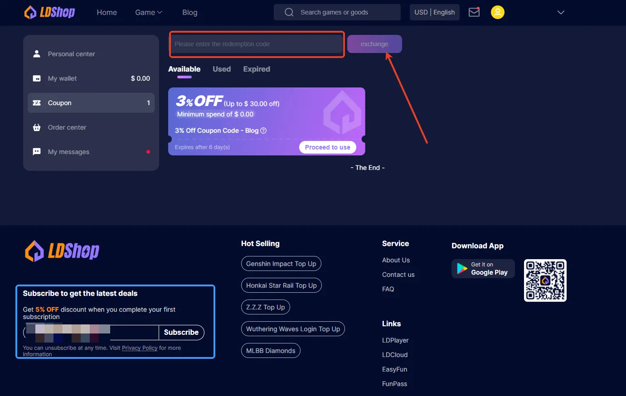Open My wallet in sidebar
626x396 pixels.
coord(62,78)
